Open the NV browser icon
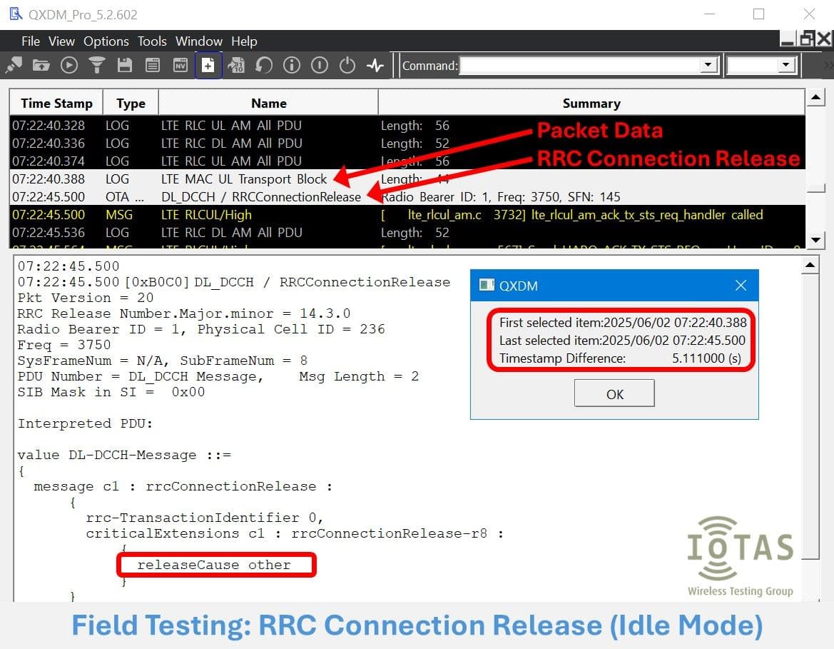 [180, 66]
